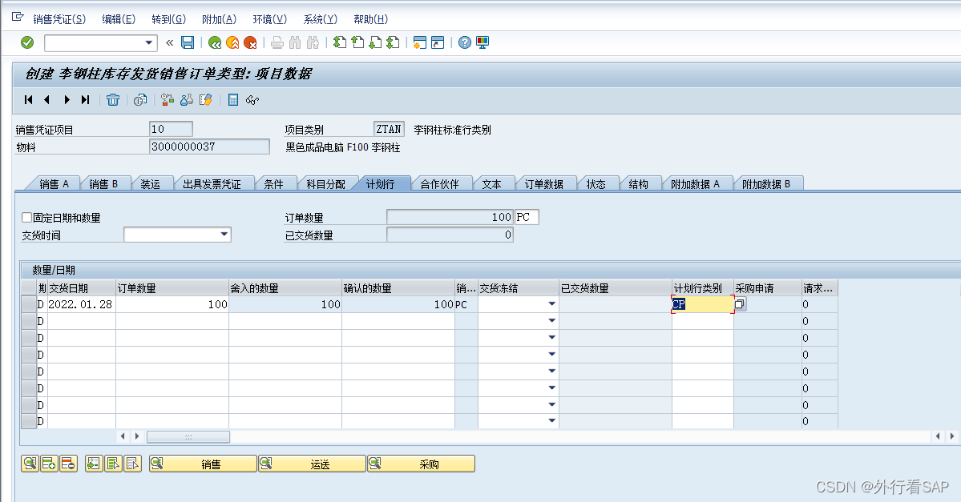
Task: Select the row with date 2022.01.28
Action: tap(29, 304)
